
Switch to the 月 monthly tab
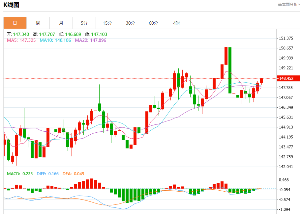click(61, 23)
